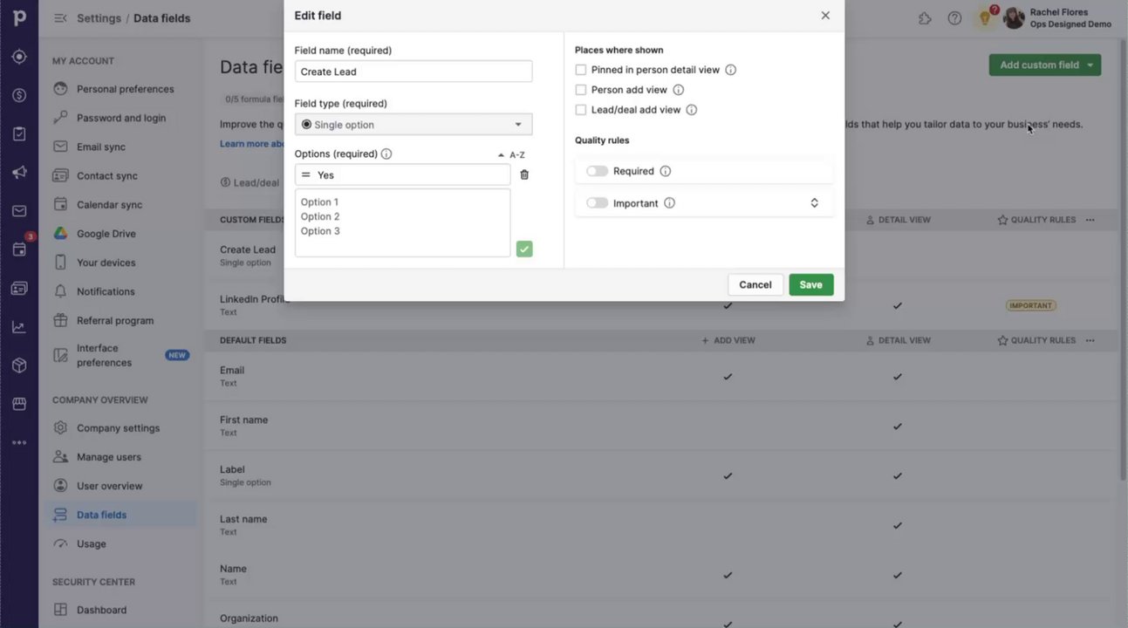Image resolution: width=1128 pixels, height=628 pixels.
Task: Click the help question mark icon
Action: click(955, 18)
